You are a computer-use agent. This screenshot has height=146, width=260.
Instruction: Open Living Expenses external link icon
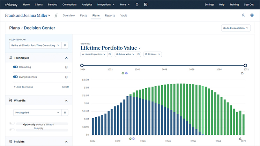pos(66,77)
